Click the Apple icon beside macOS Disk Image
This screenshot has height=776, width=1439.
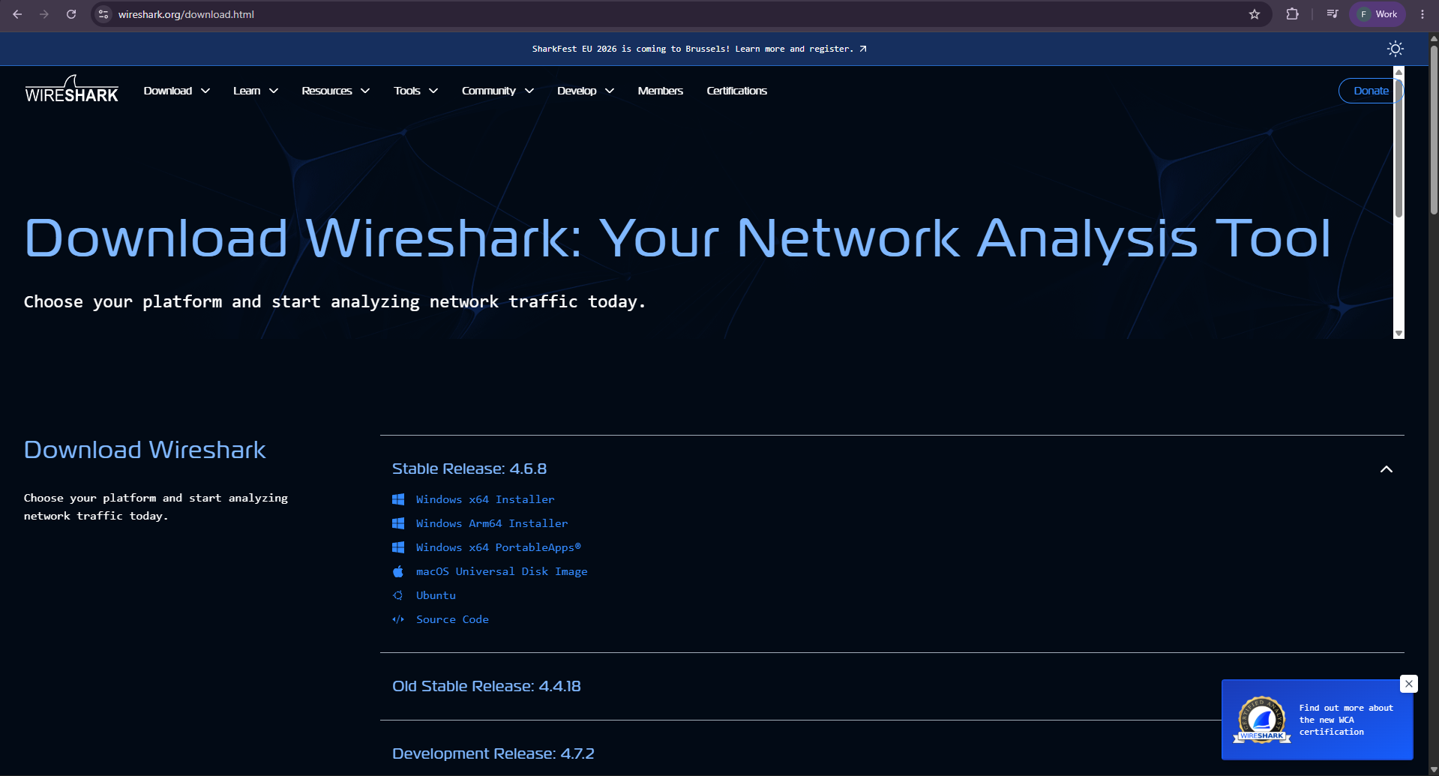point(398,571)
